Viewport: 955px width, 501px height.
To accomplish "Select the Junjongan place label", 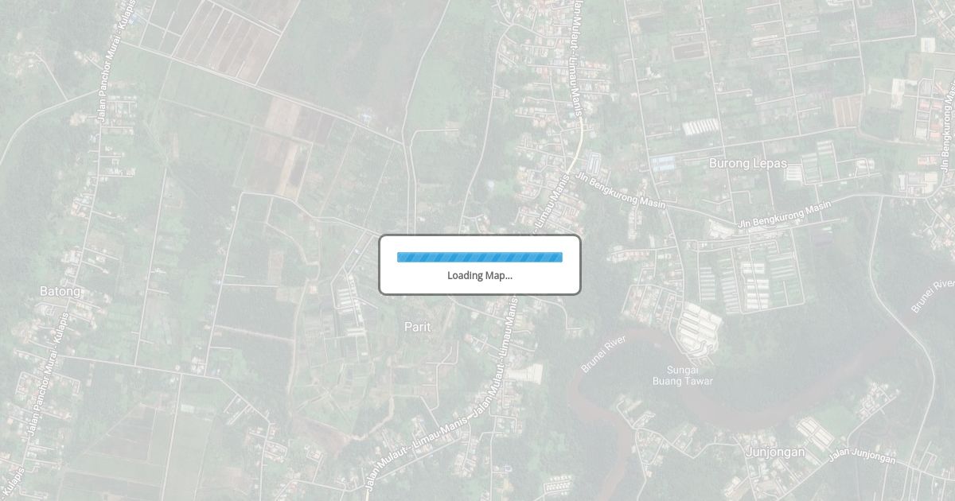I will 775,452.
